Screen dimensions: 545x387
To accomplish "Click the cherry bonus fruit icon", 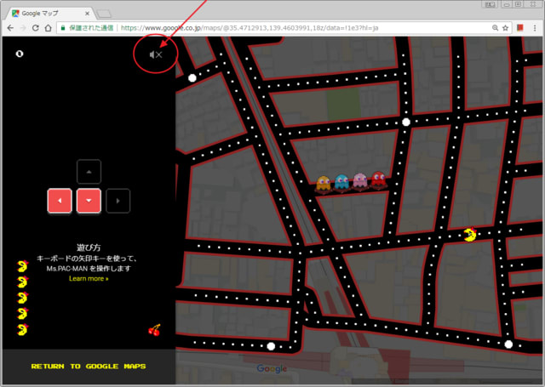I will click(x=154, y=330).
